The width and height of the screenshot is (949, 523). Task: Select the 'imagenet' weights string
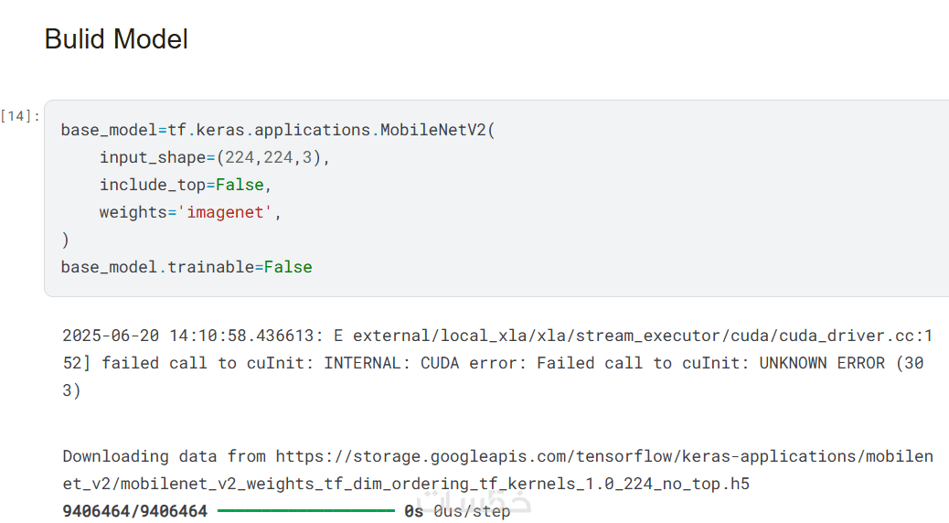[x=229, y=212]
